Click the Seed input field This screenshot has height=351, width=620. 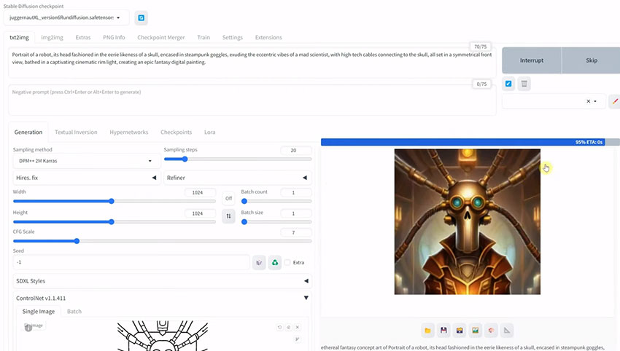tap(131, 263)
